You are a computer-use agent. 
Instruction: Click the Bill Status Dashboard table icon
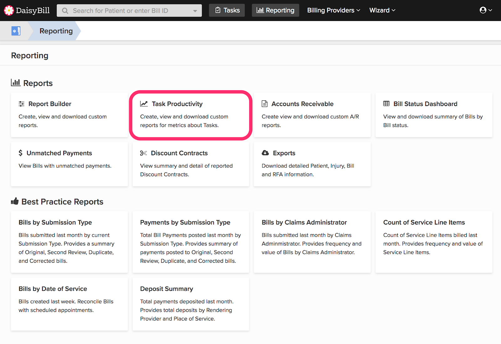coord(386,103)
